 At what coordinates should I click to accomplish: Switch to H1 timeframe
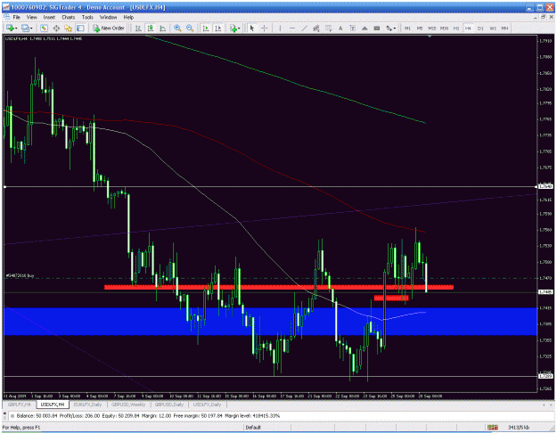tap(456, 28)
